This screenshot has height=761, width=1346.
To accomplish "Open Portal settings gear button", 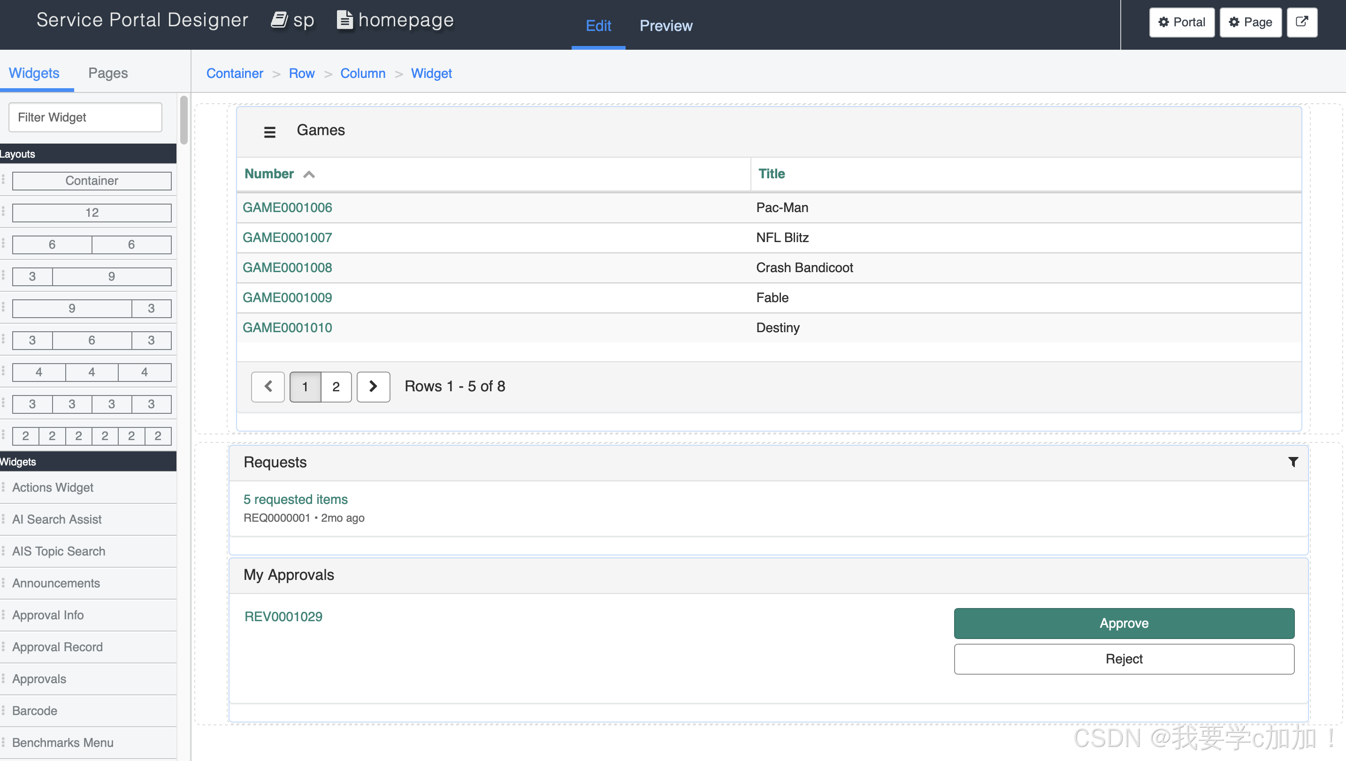I will coord(1181,22).
